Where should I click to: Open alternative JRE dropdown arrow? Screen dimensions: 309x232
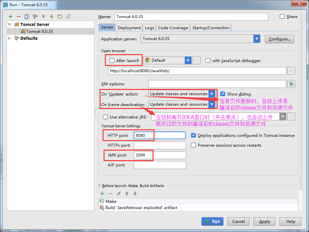[283, 116]
